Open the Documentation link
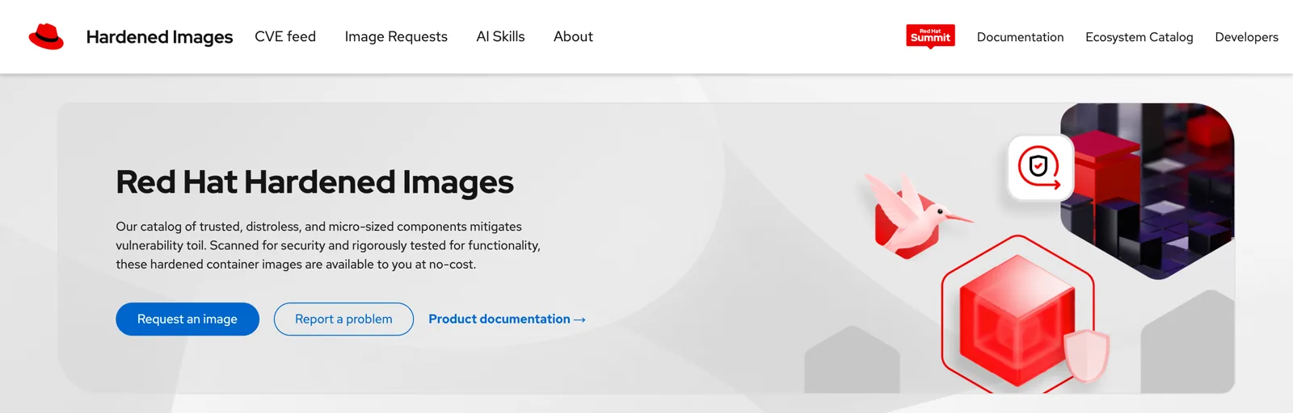Viewport: 1293px width, 413px height. tap(1020, 37)
